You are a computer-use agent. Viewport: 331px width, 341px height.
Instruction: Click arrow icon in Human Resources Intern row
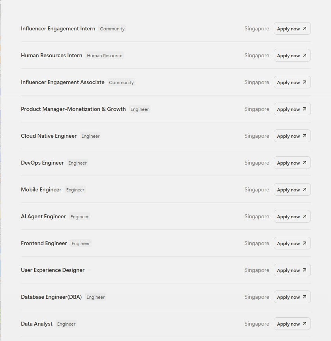tap(305, 55)
